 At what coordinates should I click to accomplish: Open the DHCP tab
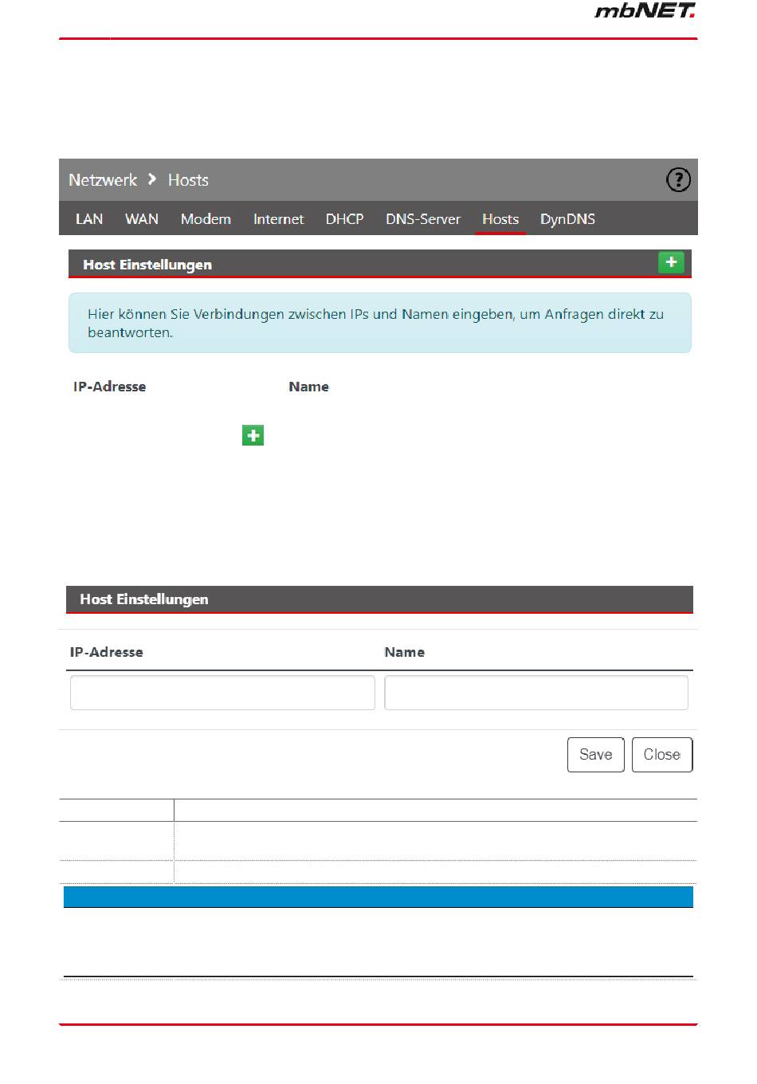pos(344,219)
